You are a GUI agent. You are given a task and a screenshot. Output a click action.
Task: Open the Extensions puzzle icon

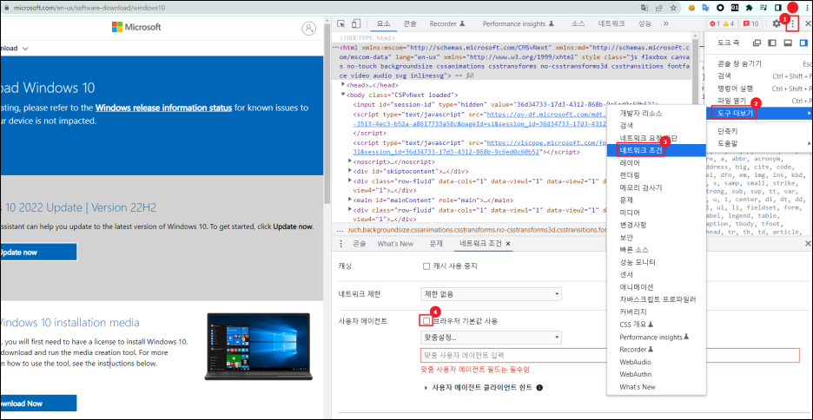tap(750, 8)
